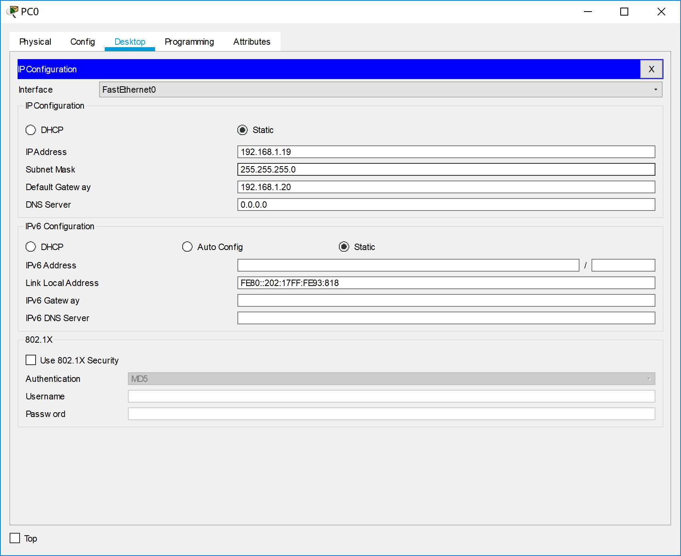The height and width of the screenshot is (556, 681).
Task: Click the IPv6 Gateway field
Action: tap(446, 300)
